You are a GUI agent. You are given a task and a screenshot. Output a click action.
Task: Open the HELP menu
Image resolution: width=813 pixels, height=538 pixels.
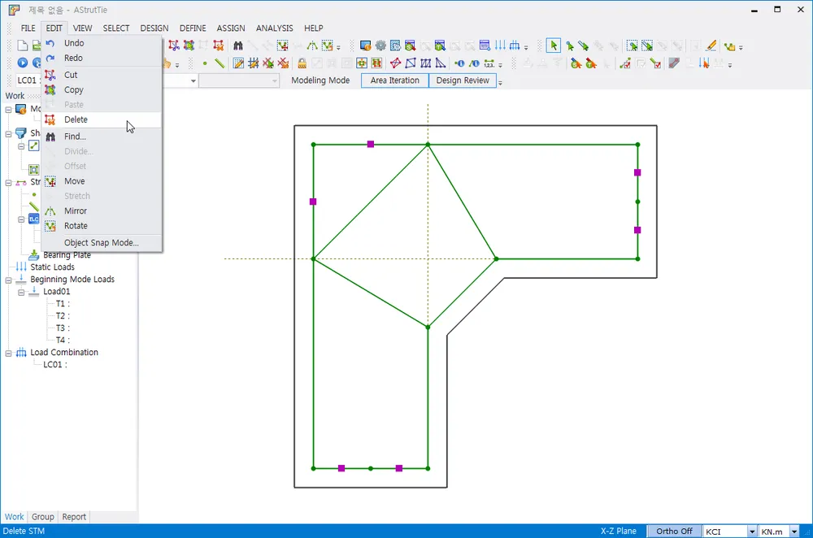(x=313, y=28)
